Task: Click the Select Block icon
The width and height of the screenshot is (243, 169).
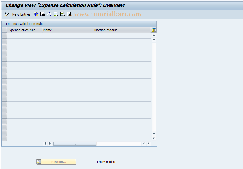Action: [x=62, y=14]
